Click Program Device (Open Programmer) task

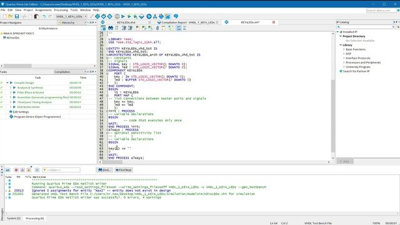pos(37,117)
